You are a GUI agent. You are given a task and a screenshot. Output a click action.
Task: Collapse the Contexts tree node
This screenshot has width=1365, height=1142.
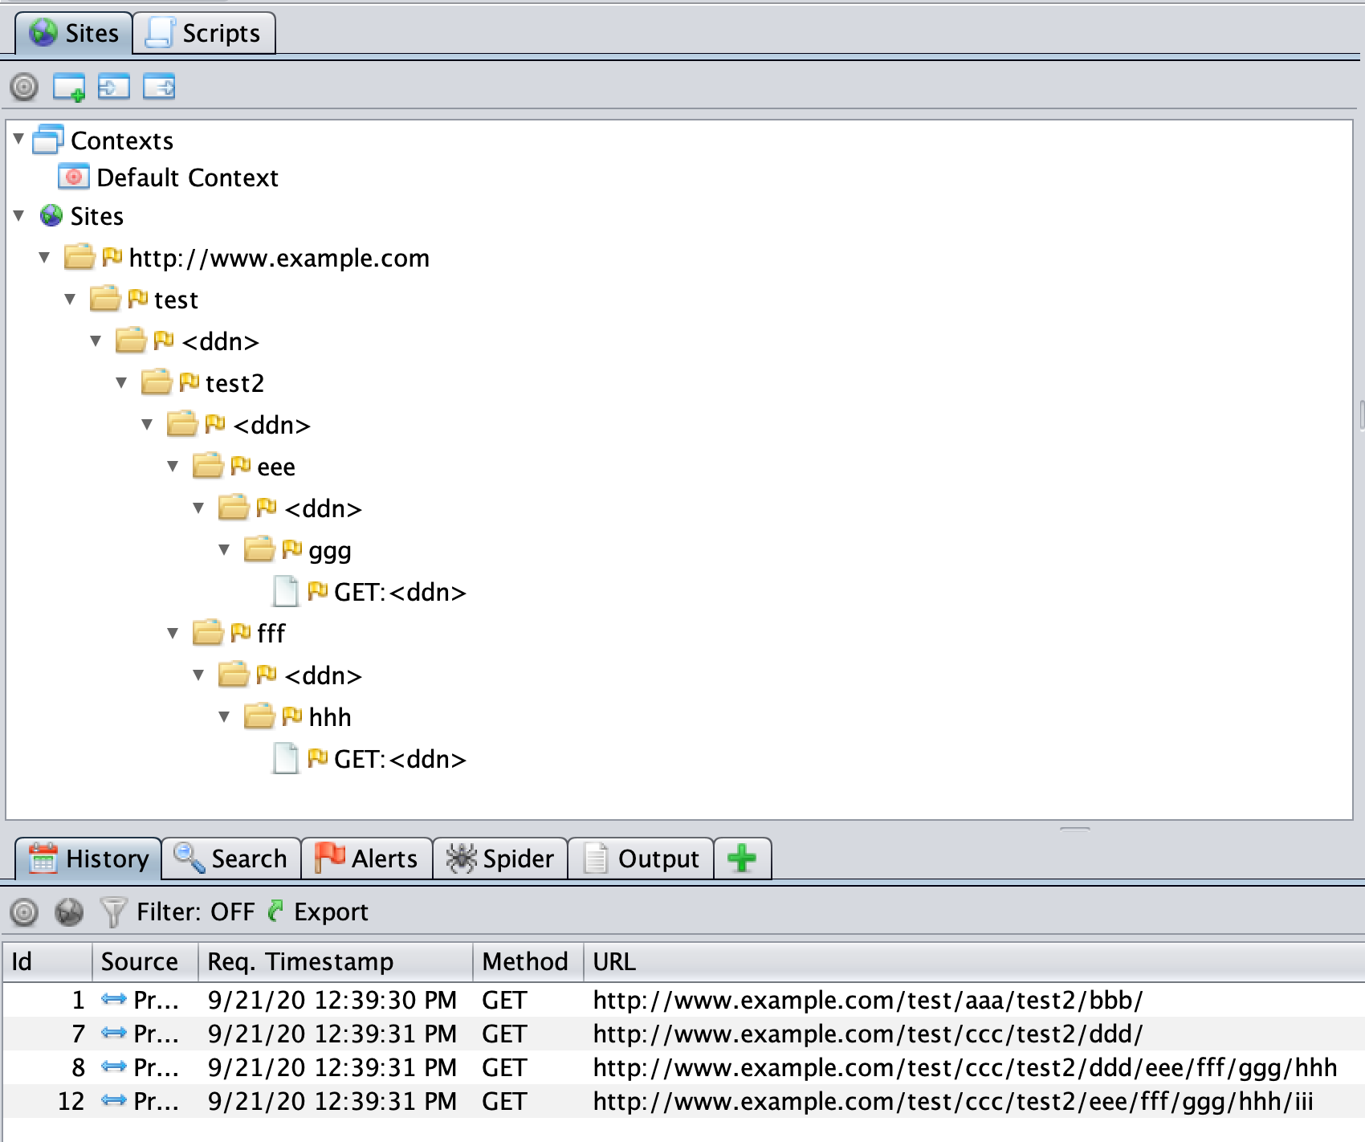point(19,140)
